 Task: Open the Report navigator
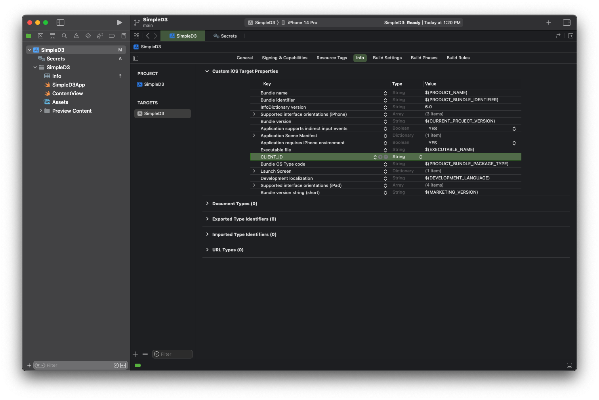[x=124, y=36]
